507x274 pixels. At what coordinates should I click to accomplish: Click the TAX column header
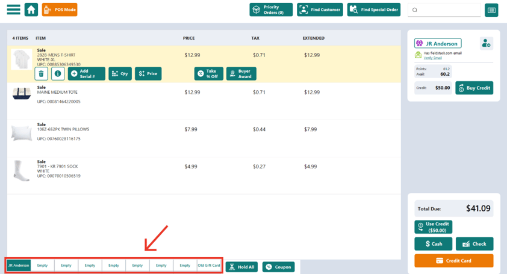click(x=255, y=38)
